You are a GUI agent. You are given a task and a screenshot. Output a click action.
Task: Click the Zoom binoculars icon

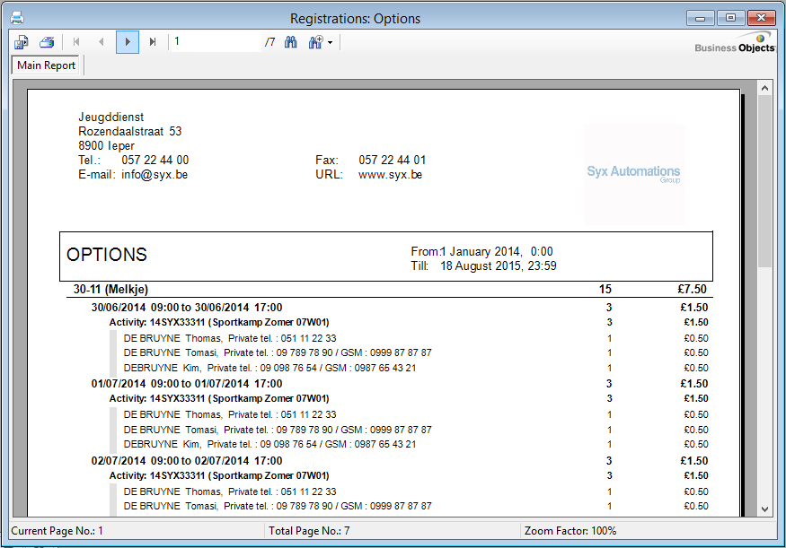(315, 42)
